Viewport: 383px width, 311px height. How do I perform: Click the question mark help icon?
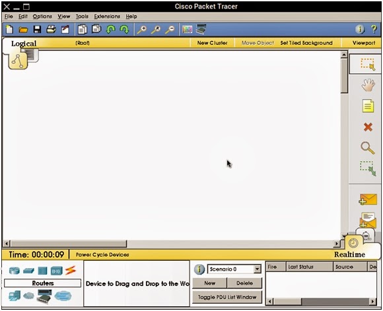point(374,29)
